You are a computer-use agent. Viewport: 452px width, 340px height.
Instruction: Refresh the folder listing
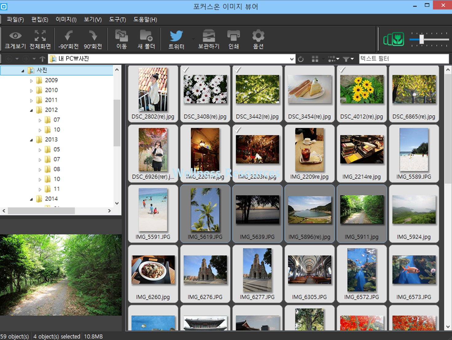point(301,59)
